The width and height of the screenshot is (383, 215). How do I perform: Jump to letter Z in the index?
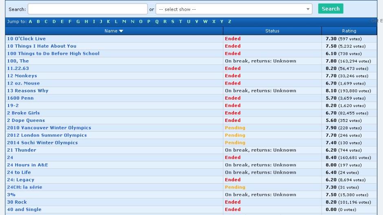tap(230, 22)
